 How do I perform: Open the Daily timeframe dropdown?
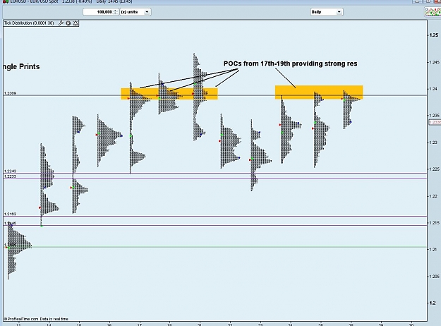327,12
